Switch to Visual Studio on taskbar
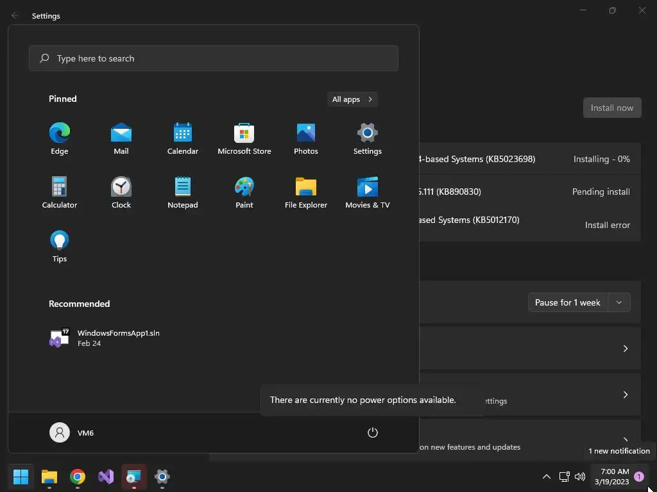The height and width of the screenshot is (492, 657). [106, 476]
